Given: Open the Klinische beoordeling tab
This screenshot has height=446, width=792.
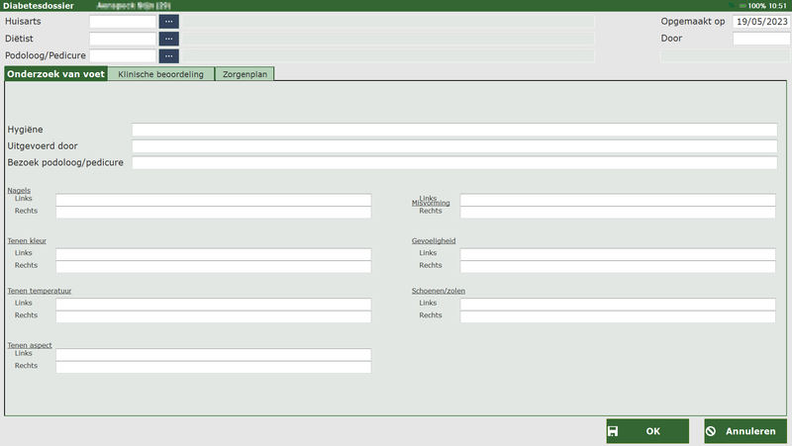Looking at the screenshot, I should pos(160,74).
